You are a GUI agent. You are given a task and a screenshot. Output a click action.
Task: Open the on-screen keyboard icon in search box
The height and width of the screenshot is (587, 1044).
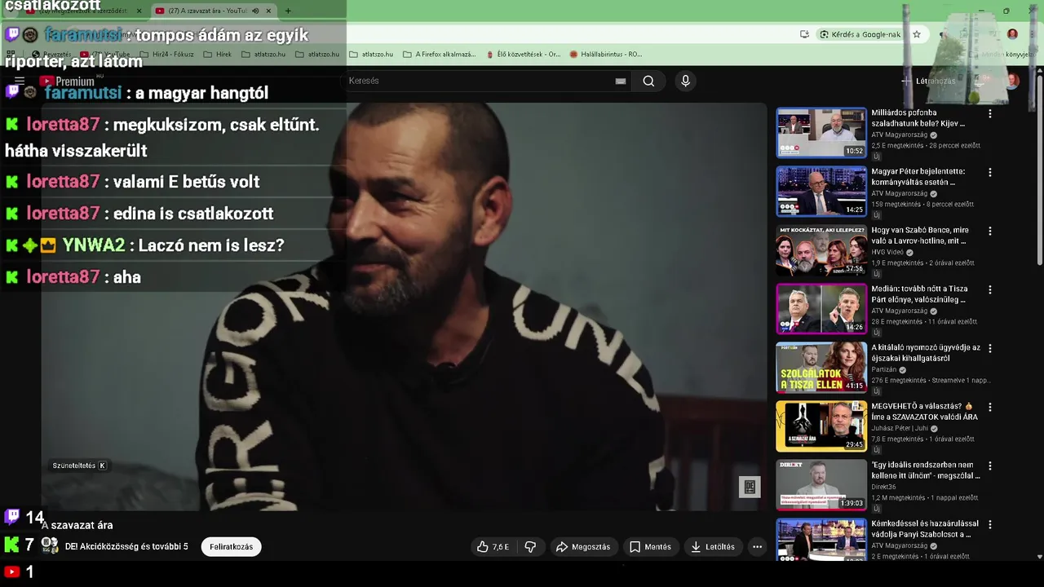click(x=621, y=81)
